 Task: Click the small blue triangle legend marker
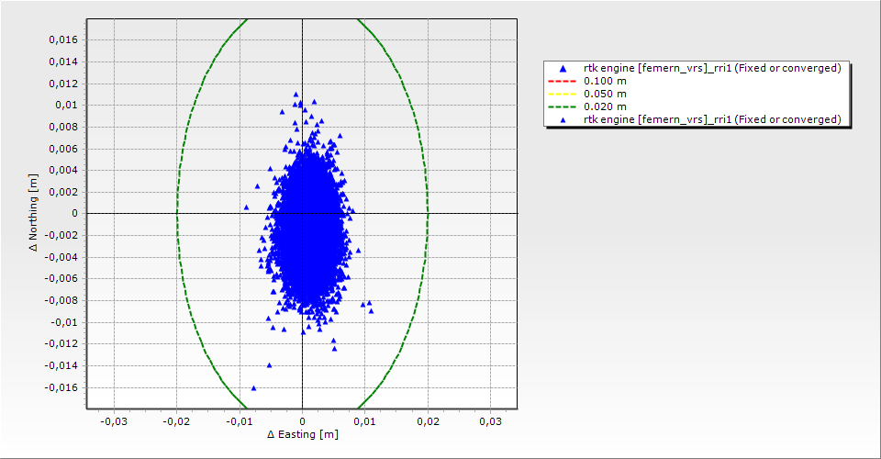(563, 119)
